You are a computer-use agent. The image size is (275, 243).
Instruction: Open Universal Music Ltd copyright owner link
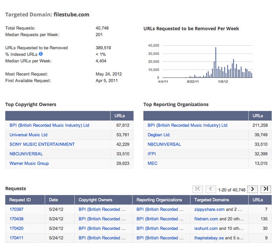click(28, 135)
